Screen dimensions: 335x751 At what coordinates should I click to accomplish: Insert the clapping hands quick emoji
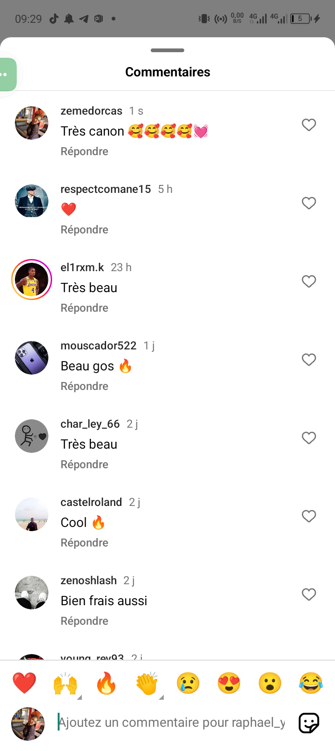[x=147, y=683]
